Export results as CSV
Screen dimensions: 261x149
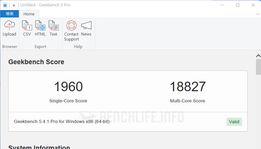tap(27, 26)
